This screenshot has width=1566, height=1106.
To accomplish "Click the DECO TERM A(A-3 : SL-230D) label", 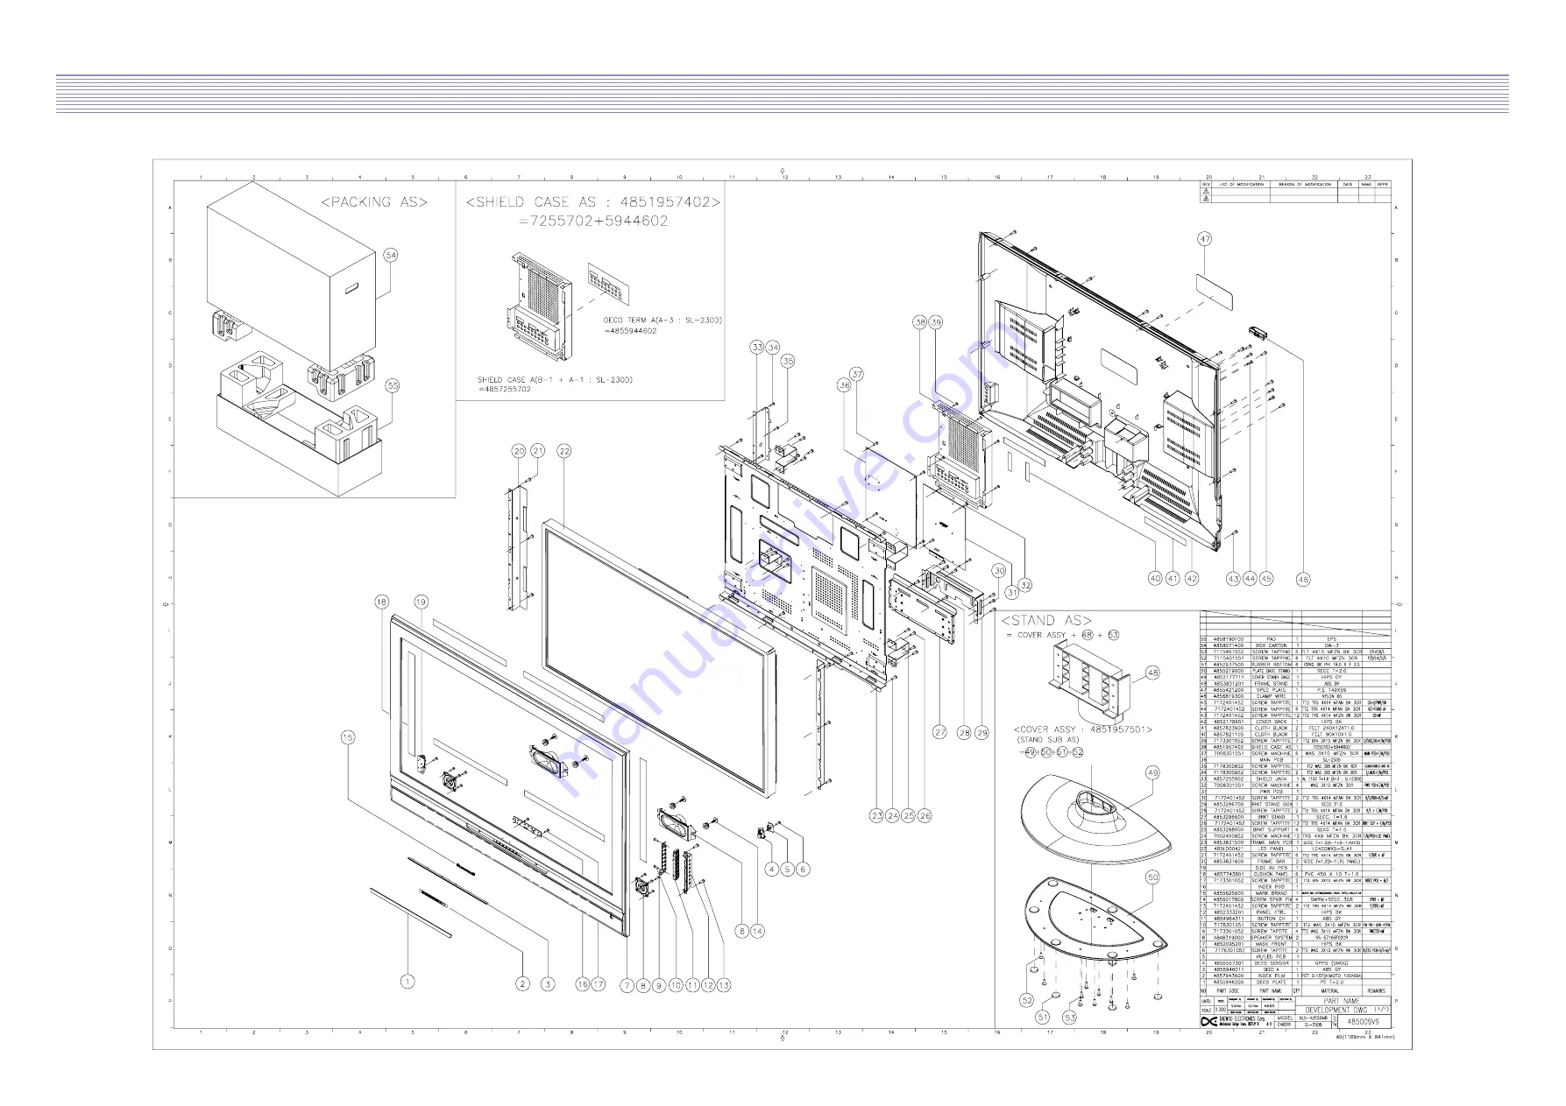I will [663, 321].
